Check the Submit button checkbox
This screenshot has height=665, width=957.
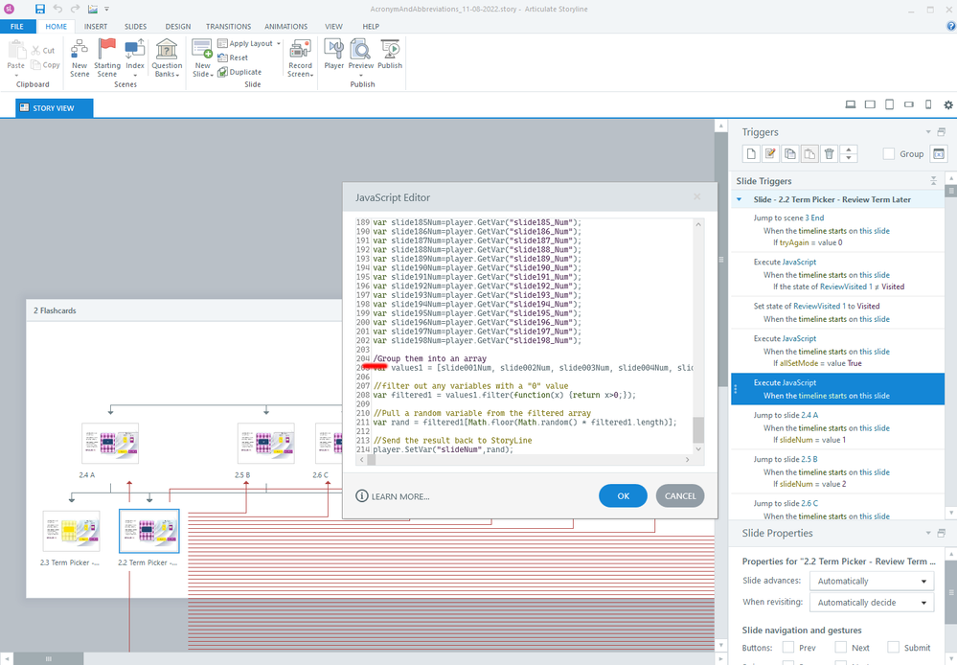[893, 648]
